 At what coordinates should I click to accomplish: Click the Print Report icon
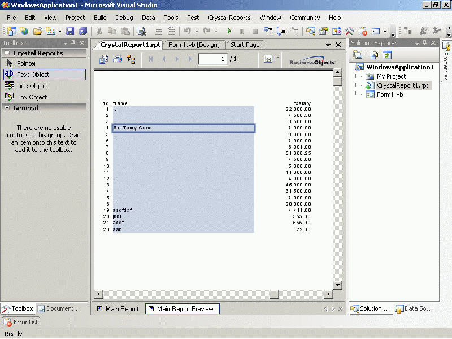pyautogui.click(x=118, y=59)
